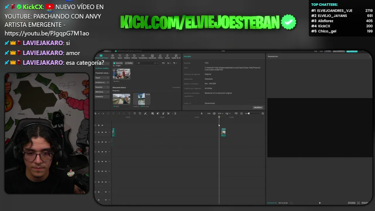Expand the Tuyos sidebar section

(102, 78)
